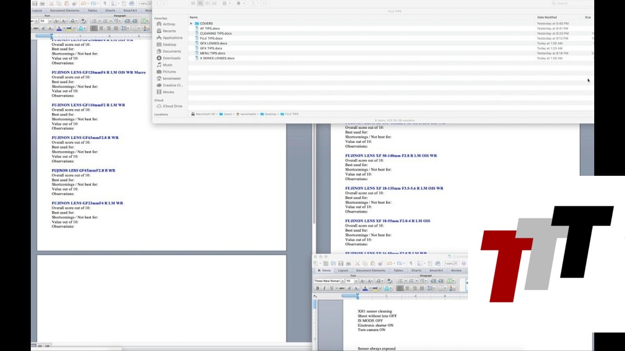The width and height of the screenshot is (625, 351).
Task: Switch Finder to icon view
Action: tap(193, 3)
